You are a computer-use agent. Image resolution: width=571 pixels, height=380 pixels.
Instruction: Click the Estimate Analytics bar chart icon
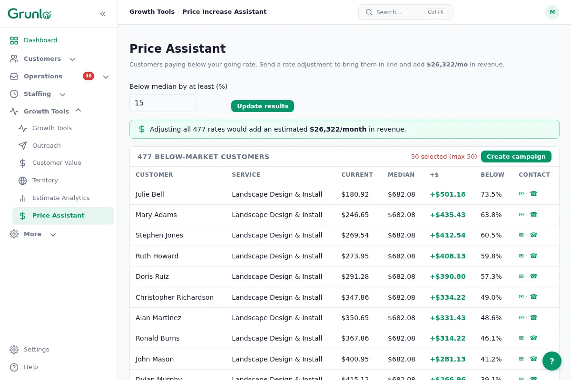22,198
